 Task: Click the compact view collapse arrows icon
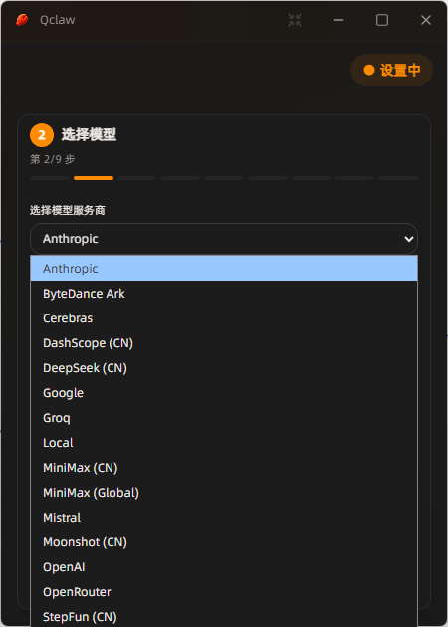295,20
